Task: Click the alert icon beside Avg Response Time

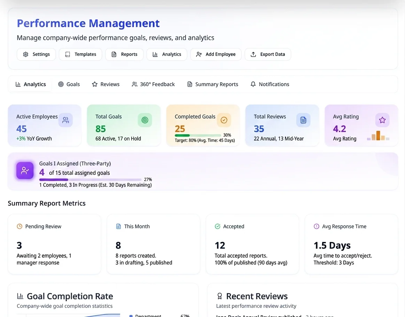Action: pyautogui.click(x=317, y=226)
